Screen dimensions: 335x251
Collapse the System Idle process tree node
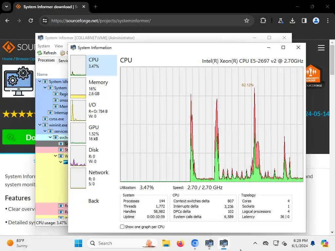point(40,81)
